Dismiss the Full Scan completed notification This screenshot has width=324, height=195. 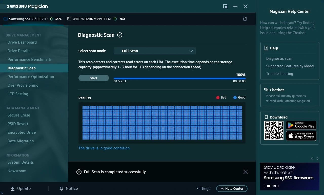(246, 172)
